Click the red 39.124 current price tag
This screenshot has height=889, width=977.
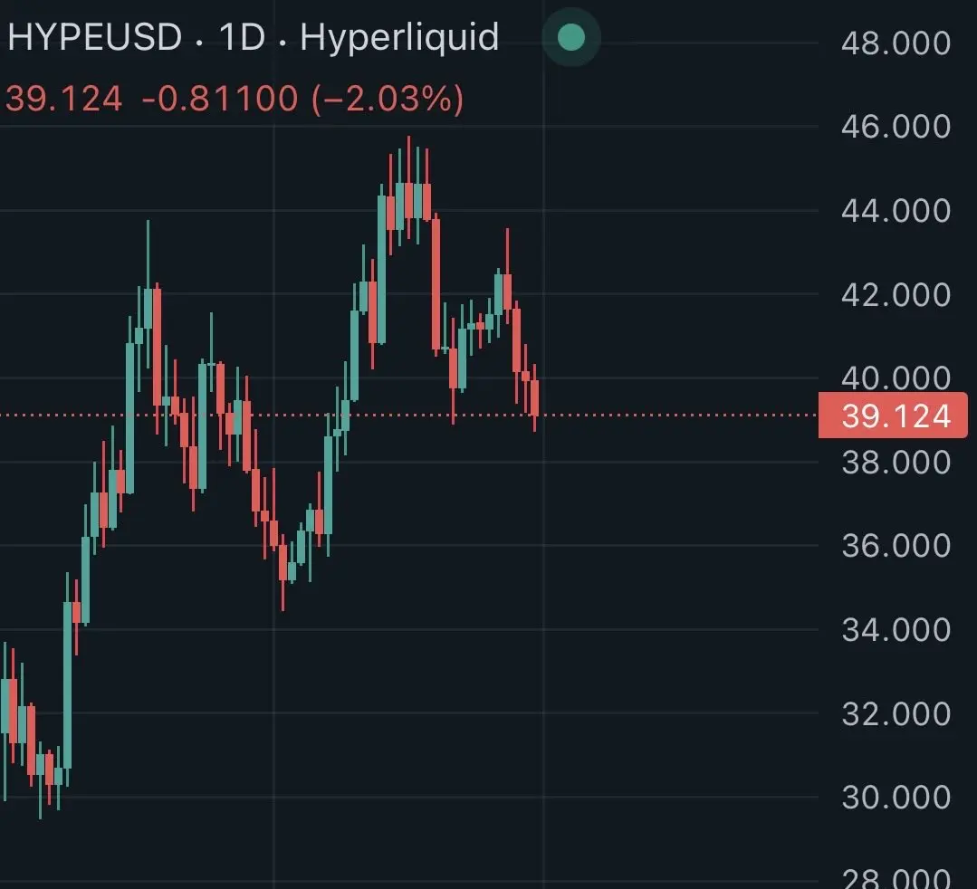(893, 416)
